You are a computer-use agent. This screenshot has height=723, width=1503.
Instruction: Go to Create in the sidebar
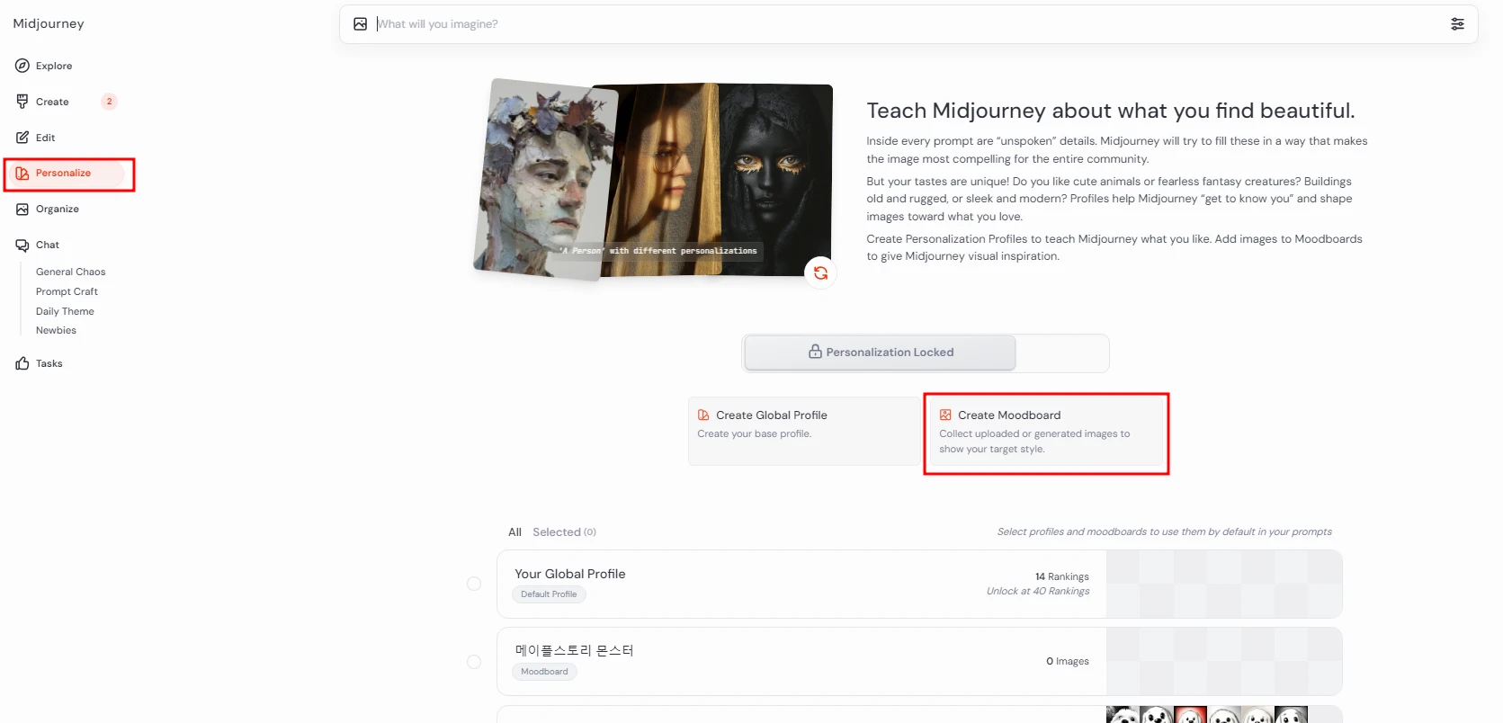tap(52, 102)
